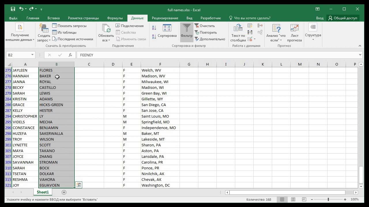Image resolution: width=369 pixels, height=207 pixels.
Task: Switch to the Главная tab
Action: pos(33,18)
